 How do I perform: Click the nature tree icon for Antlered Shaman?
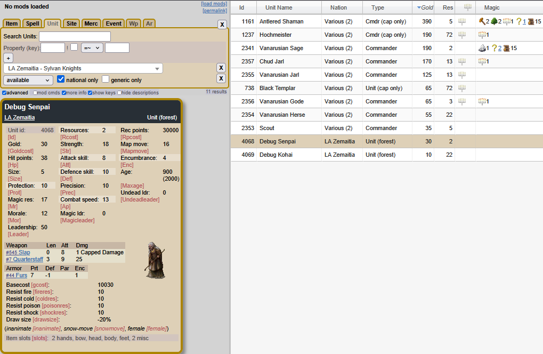tap(494, 21)
